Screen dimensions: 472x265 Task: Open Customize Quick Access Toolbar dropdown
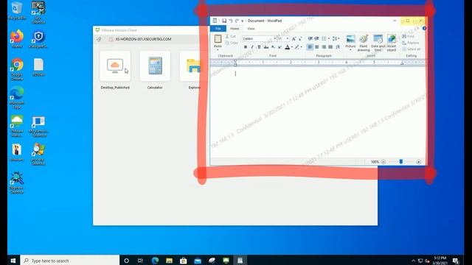pyautogui.click(x=243, y=21)
